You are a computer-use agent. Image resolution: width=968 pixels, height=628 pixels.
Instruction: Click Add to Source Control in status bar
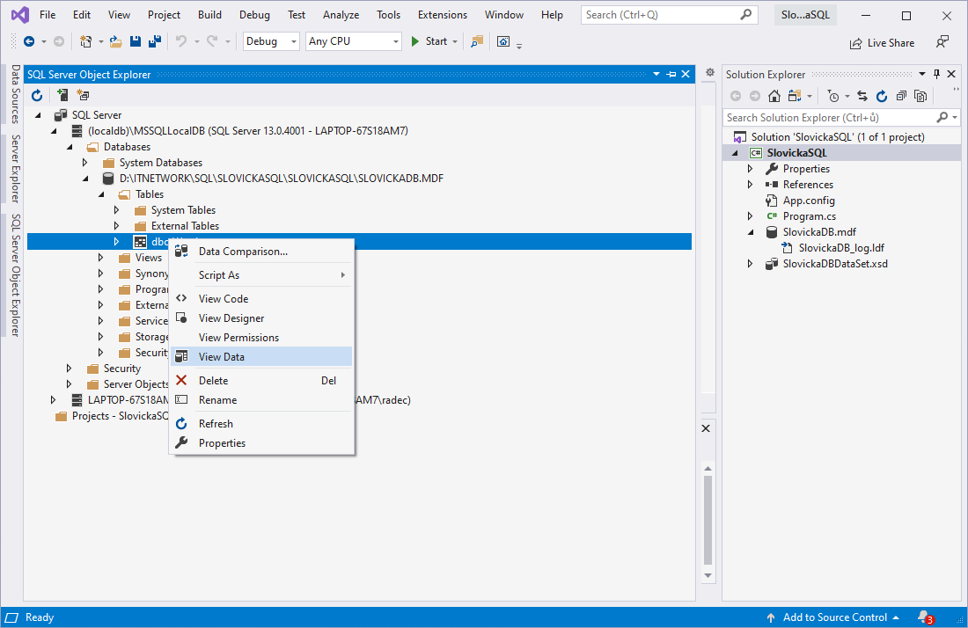(832, 617)
